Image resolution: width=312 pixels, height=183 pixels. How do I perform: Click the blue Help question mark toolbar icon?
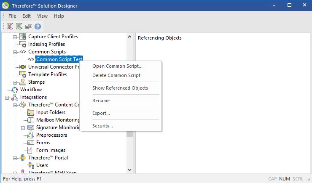[38, 26]
